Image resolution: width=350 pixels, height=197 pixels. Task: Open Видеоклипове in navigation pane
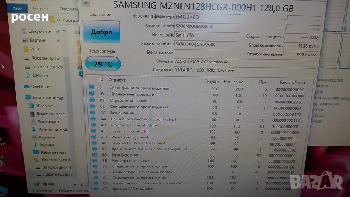51,114
